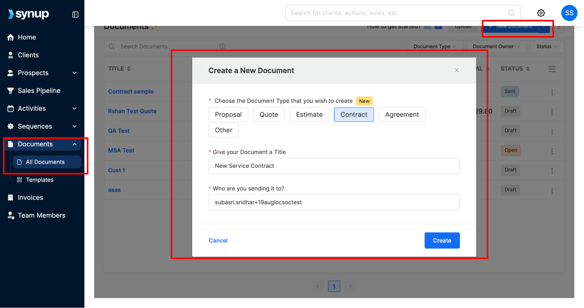The image size is (584, 308).
Task: Open column settings sliders icon
Action: 552,69
